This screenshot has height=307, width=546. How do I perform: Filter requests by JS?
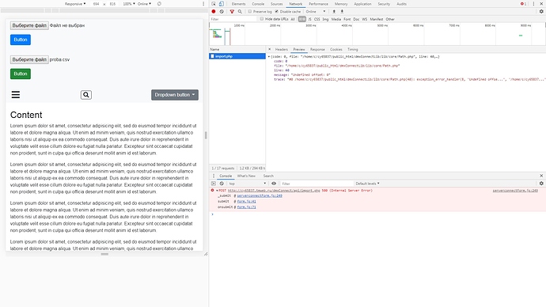pyautogui.click(x=309, y=19)
